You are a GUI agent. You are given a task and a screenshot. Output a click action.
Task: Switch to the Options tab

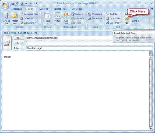click(x=44, y=9)
